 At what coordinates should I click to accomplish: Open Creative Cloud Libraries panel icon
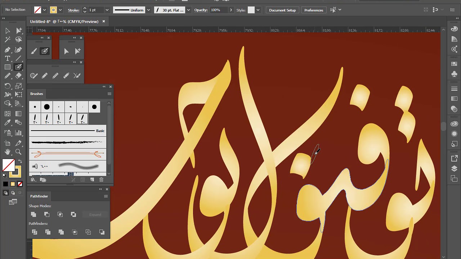tap(455, 124)
